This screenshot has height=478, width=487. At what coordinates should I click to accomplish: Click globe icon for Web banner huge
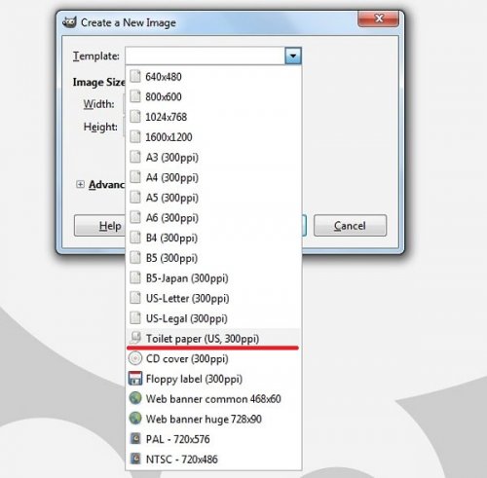(135, 419)
